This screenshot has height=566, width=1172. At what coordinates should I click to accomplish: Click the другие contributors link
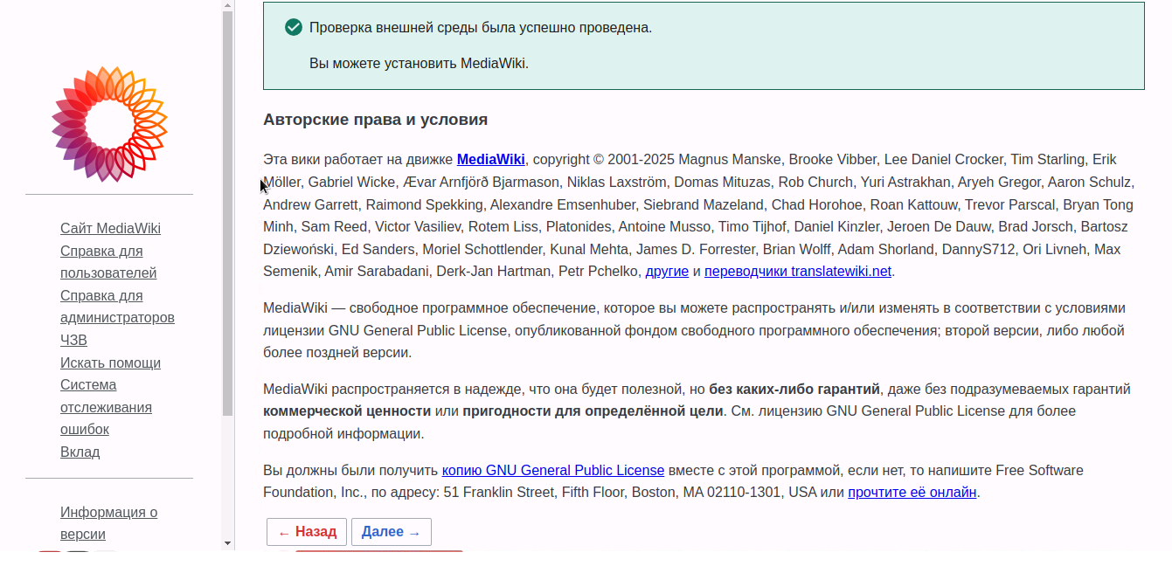click(x=667, y=272)
